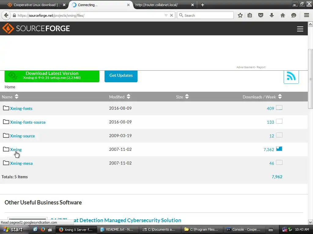Click Download Latest Version button
This screenshot has height=234, width=313.
coord(52,76)
